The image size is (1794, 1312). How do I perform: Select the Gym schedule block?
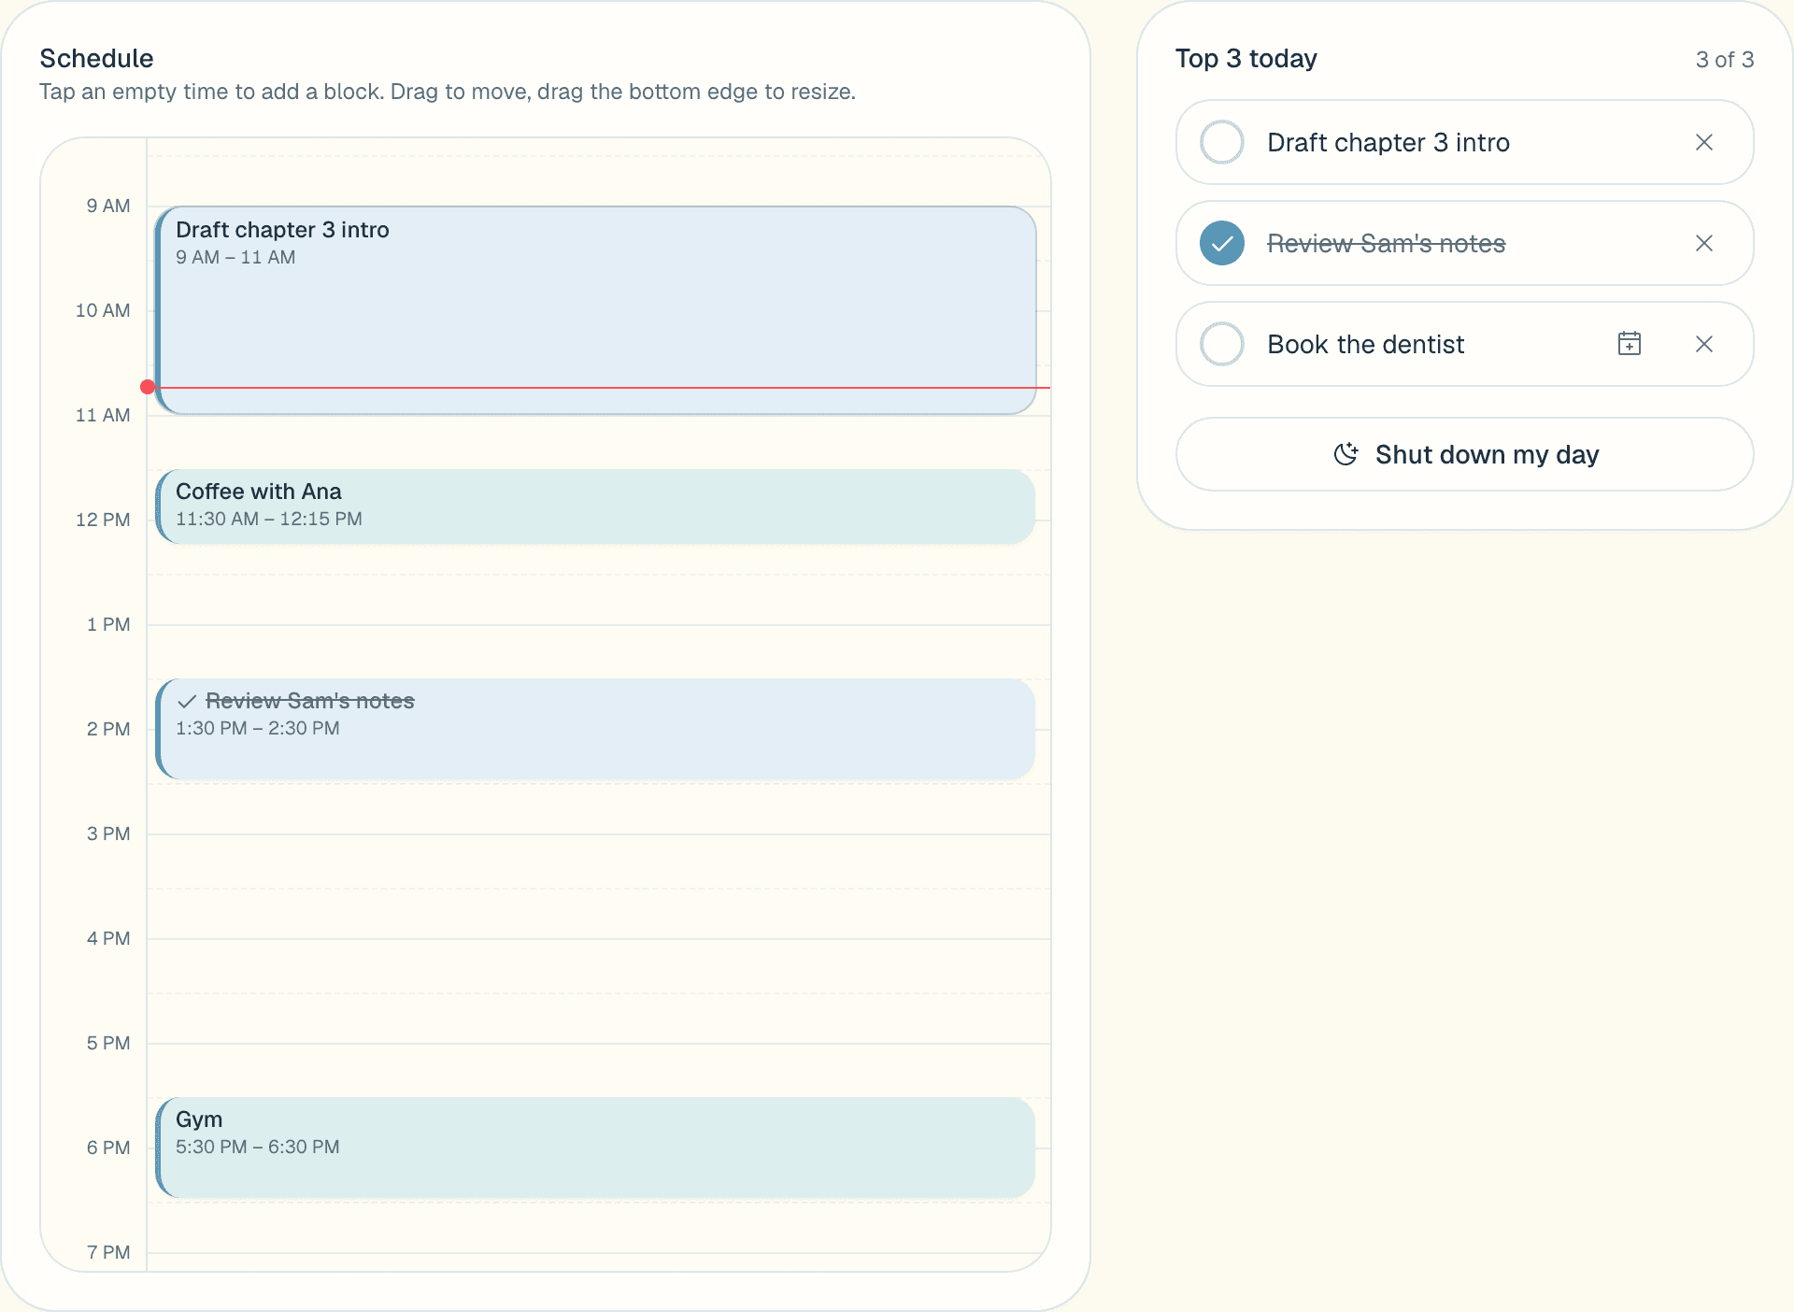click(x=596, y=1148)
